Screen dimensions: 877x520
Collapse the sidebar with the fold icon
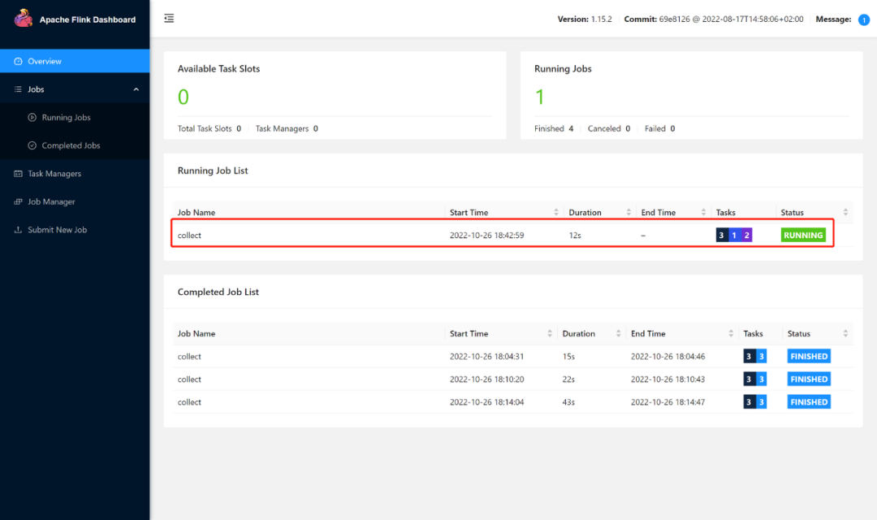(x=169, y=18)
